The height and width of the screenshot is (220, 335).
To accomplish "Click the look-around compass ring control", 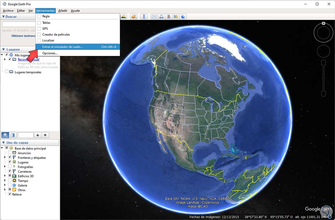I will pyautogui.click(x=323, y=33).
